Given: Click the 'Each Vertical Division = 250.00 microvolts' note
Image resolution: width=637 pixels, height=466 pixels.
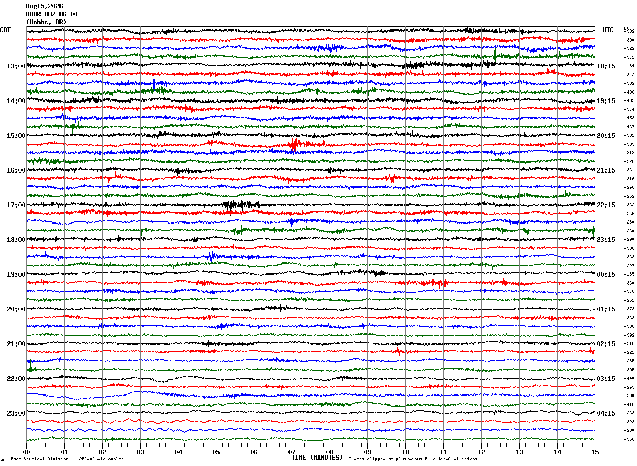Looking at the screenshot, I should click(67, 459).
